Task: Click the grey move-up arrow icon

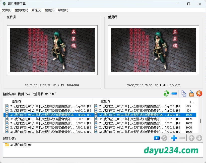Action: [191, 138]
